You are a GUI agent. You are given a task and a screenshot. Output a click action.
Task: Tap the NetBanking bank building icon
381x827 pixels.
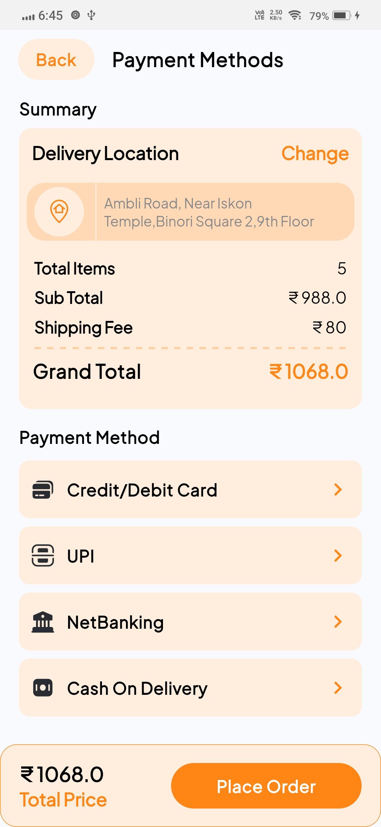(x=43, y=622)
